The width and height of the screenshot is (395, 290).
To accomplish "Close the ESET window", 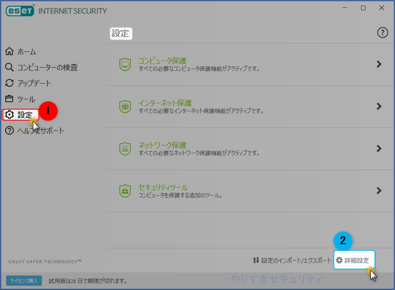I will click(x=382, y=8).
